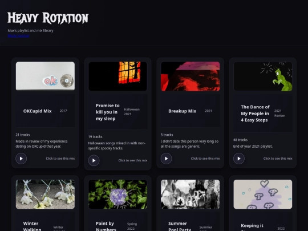Screen dimensions: 308x231
Task: Click 'Click to see this mix' on OKCupid Mix
Action: click(x=60, y=159)
